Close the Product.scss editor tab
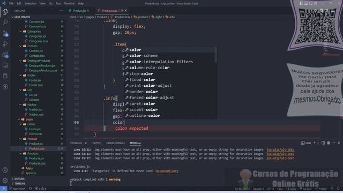Screen dimensions: 343x193 (126, 11)
